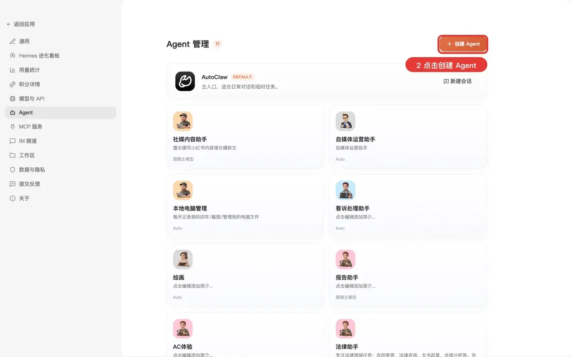Click the bar chart icon for 用量统计
The width and height of the screenshot is (571, 357).
pyautogui.click(x=13, y=70)
